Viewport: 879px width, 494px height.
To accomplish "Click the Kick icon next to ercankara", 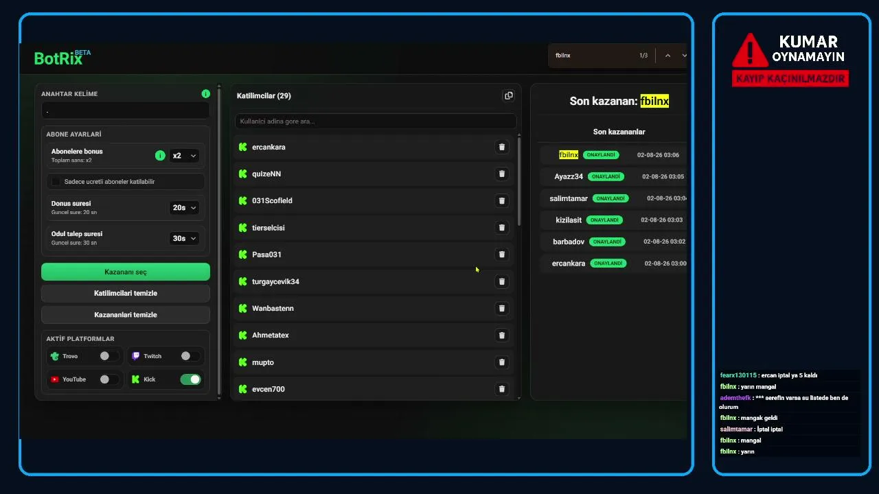I will click(242, 147).
